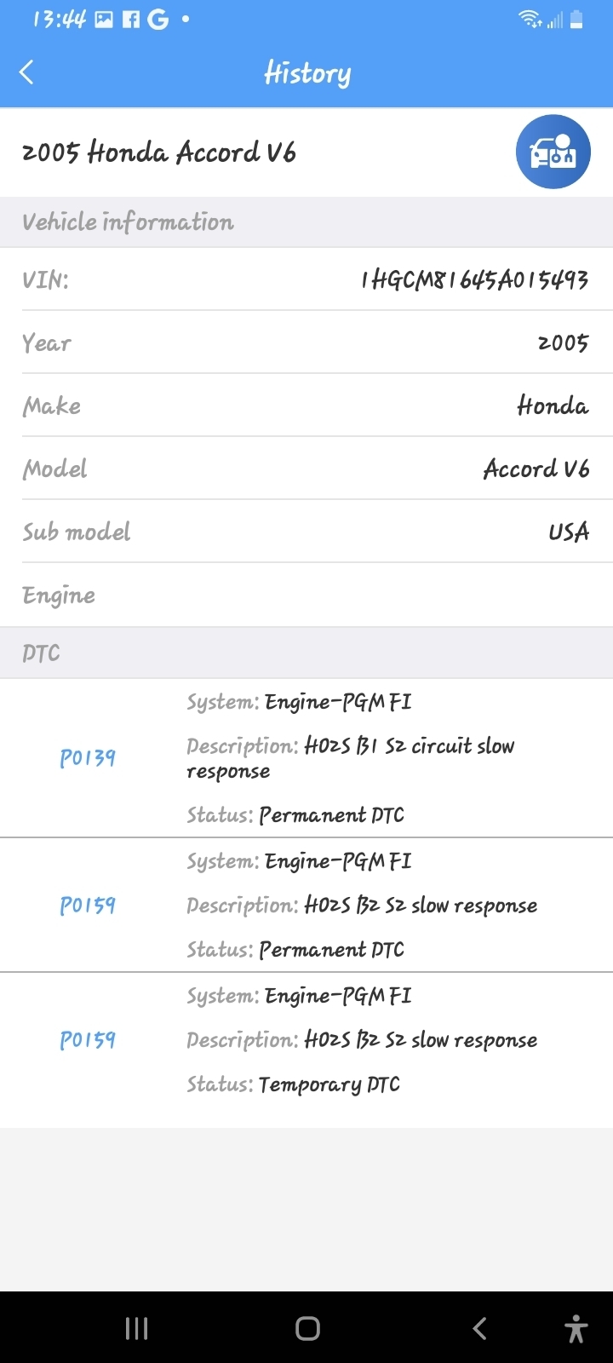Tap the accessibility figure icon

576,1328
